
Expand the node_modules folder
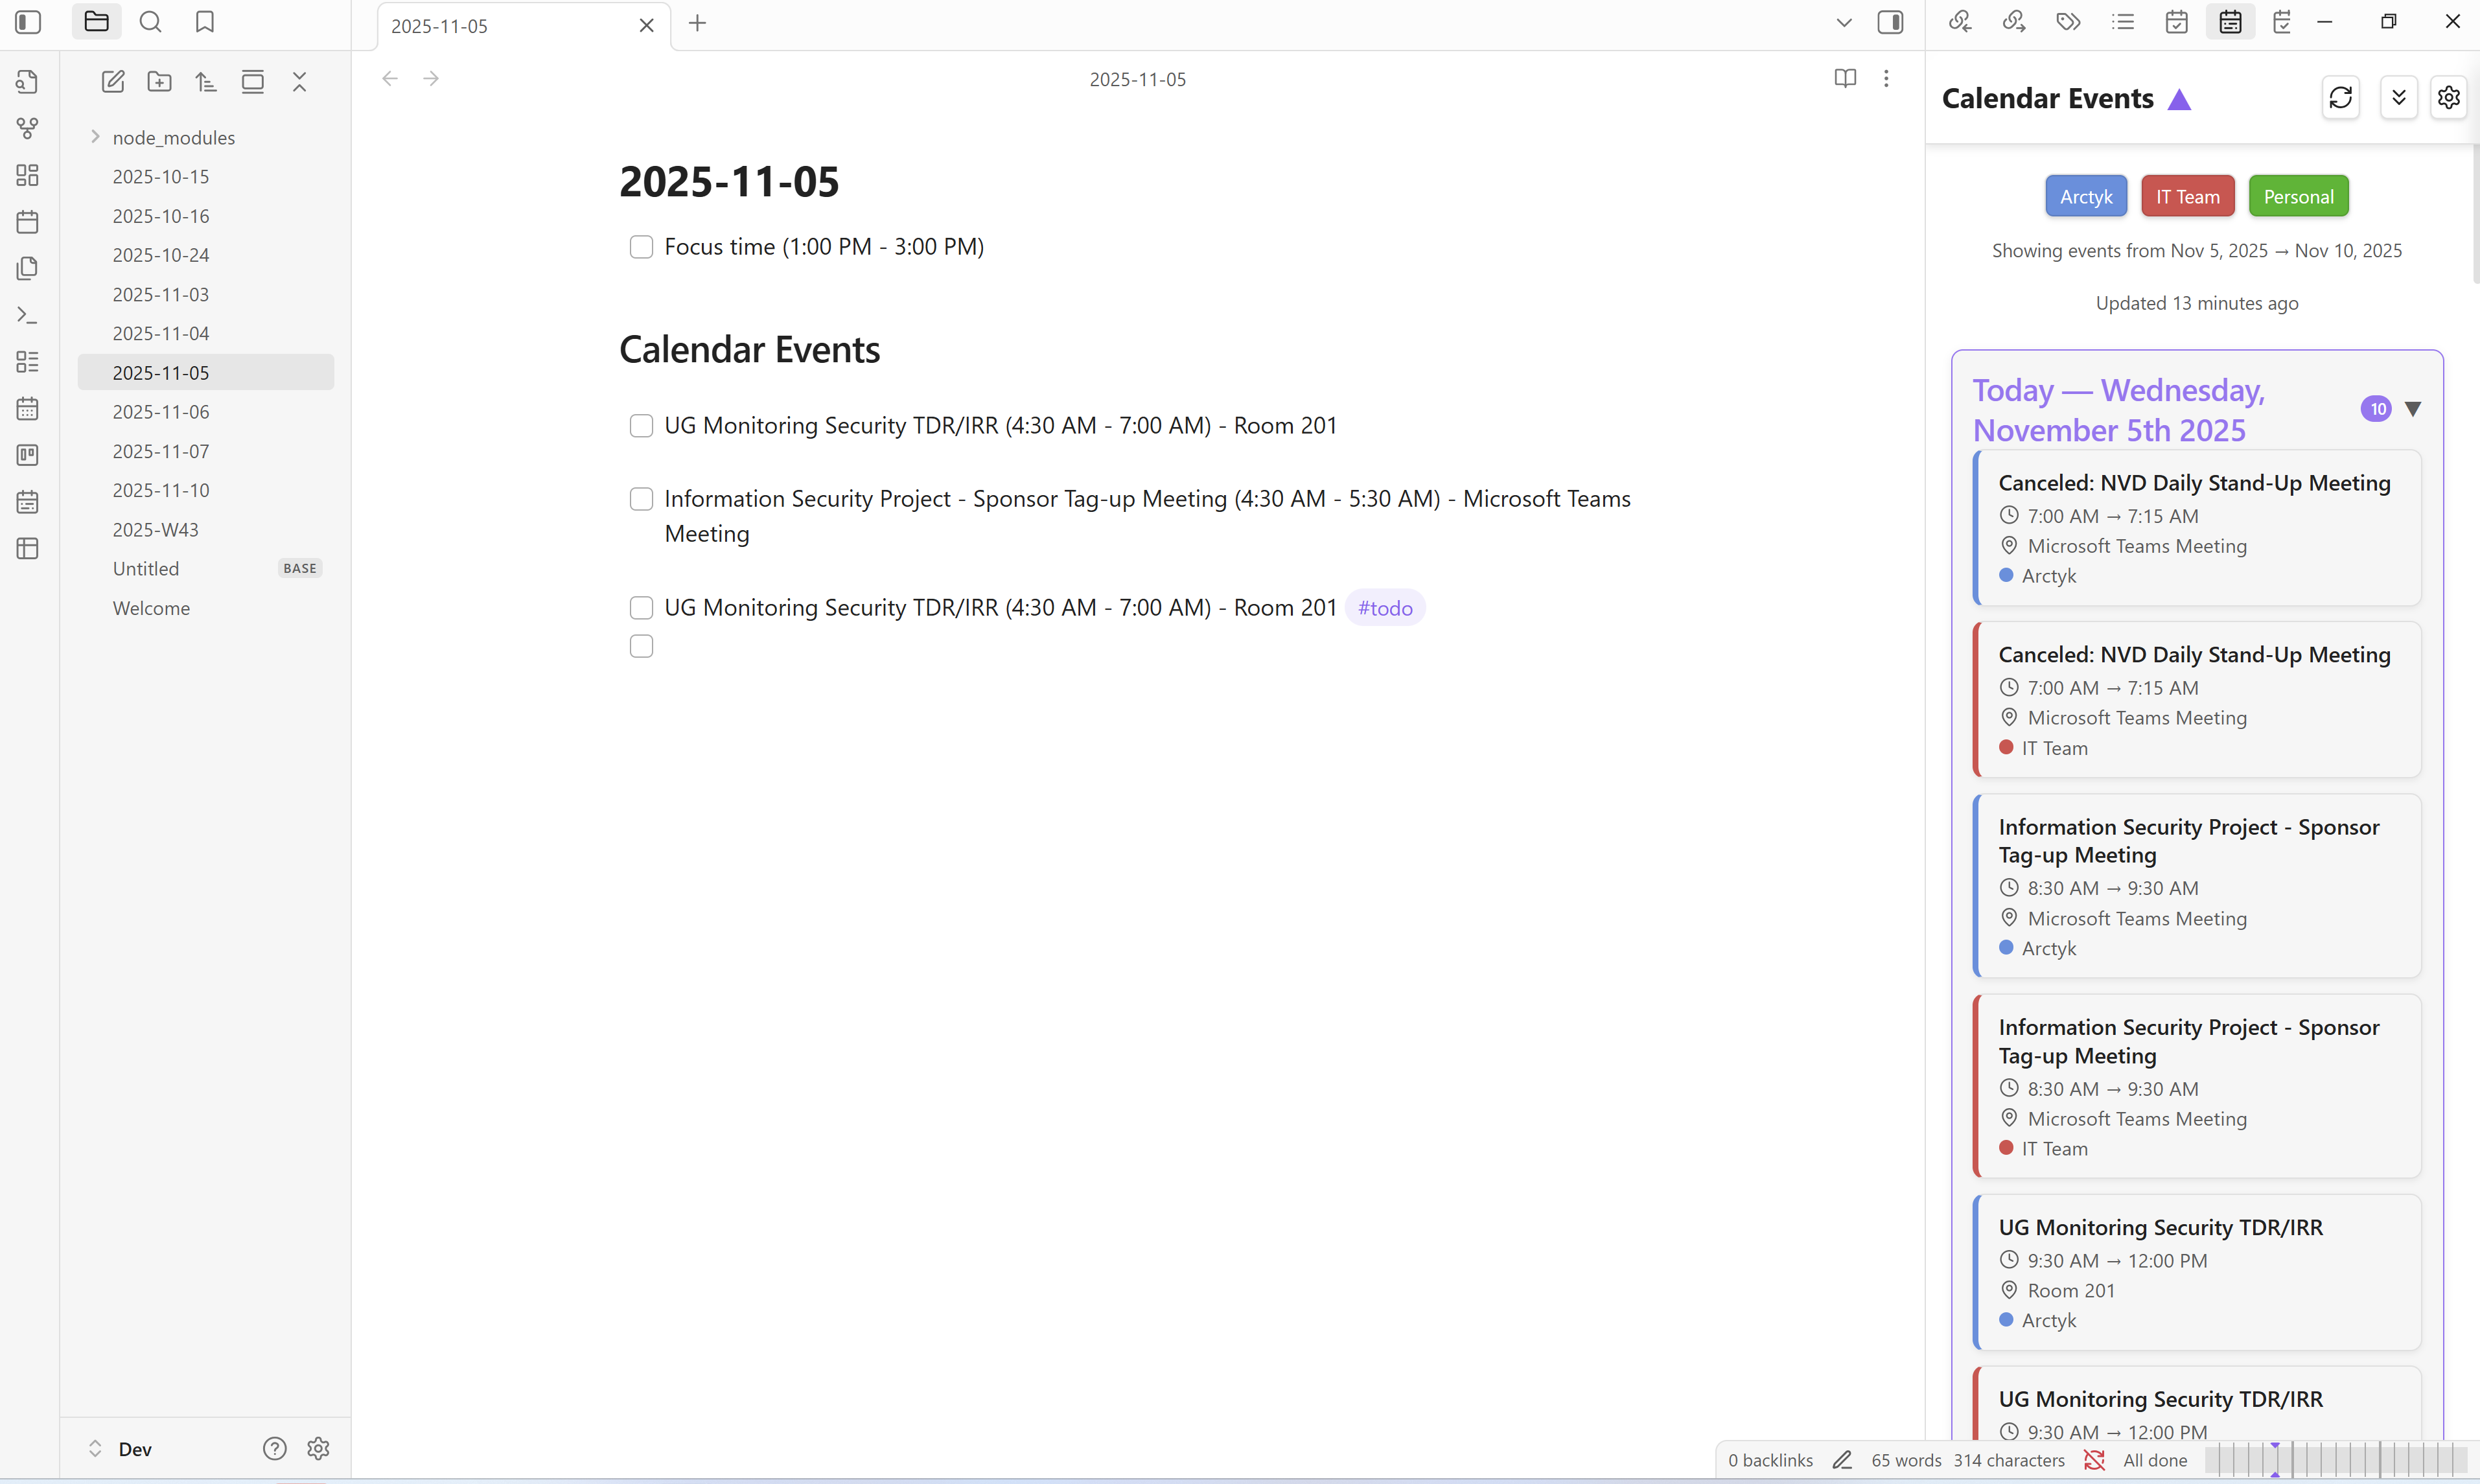pyautogui.click(x=95, y=137)
